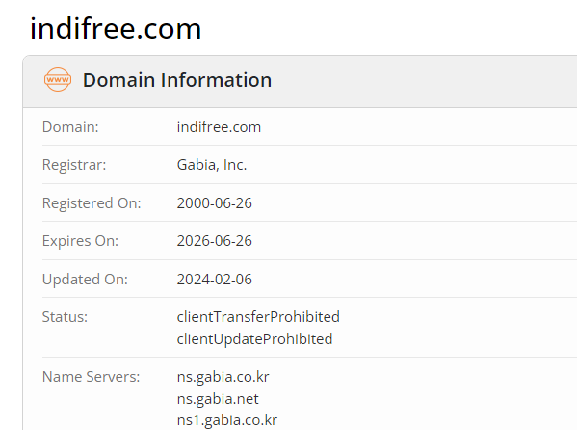Click the registered date 2000-06-26
The image size is (577, 430).
pos(215,203)
